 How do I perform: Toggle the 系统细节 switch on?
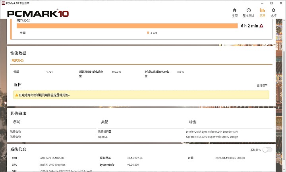267,150
